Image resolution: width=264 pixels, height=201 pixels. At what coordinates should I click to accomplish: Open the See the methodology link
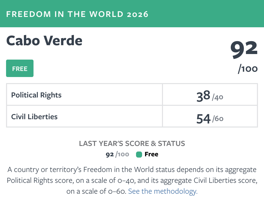(x=163, y=191)
